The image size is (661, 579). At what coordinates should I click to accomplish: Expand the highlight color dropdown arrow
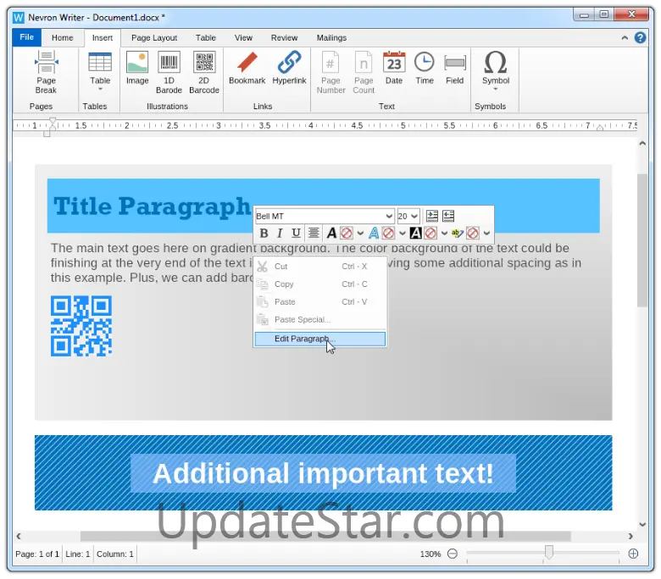(487, 233)
